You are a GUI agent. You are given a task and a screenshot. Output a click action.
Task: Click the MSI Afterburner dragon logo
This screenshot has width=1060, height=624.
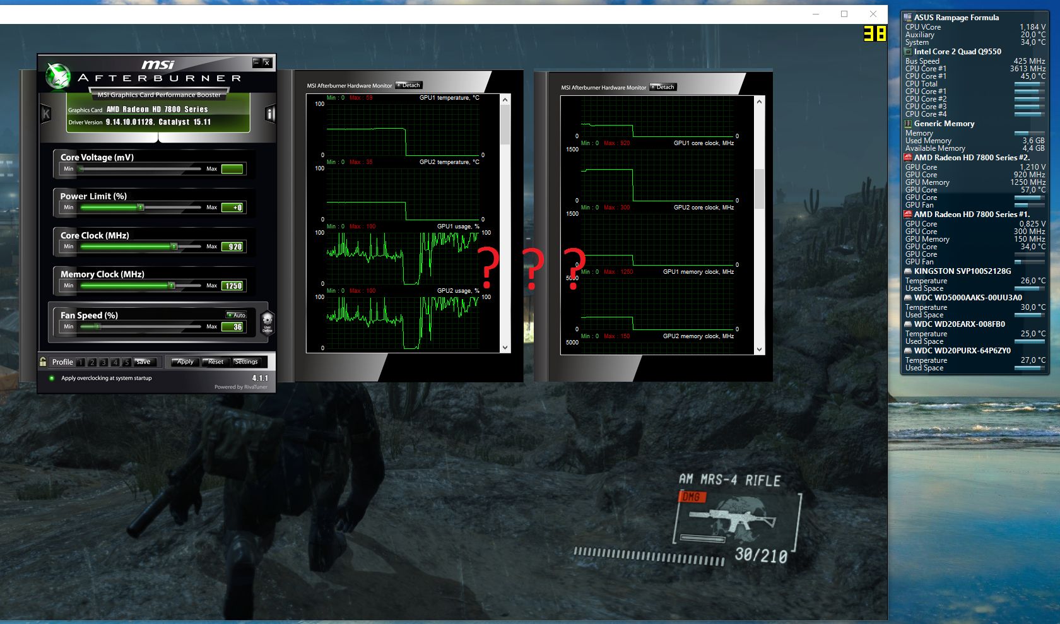tap(58, 76)
